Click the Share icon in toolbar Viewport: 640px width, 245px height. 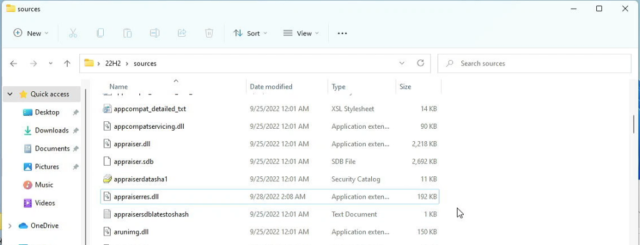click(182, 33)
